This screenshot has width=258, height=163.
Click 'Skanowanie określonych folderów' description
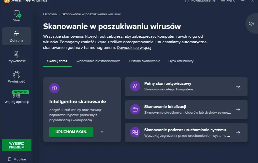click(x=187, y=113)
